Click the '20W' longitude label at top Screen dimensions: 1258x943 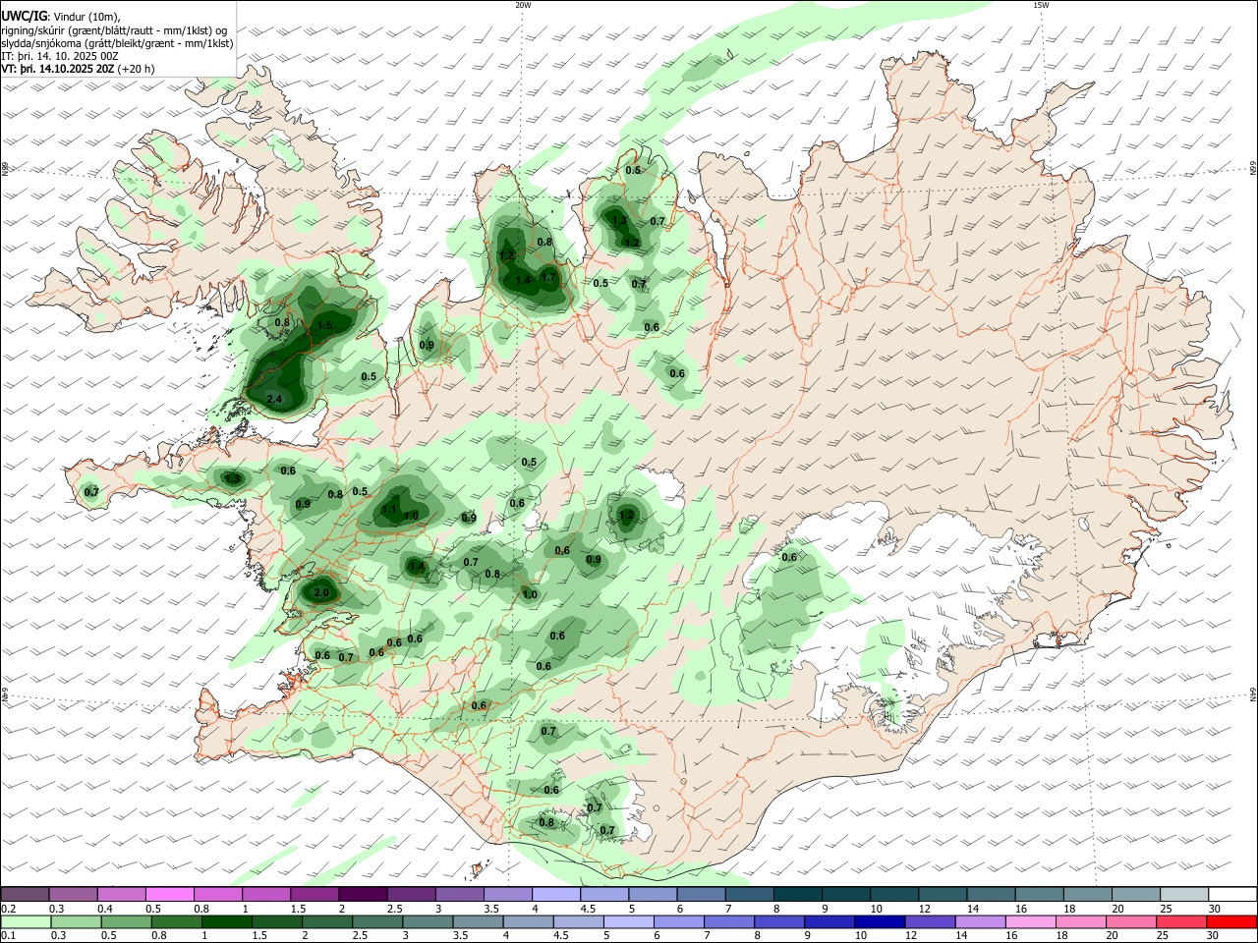[x=524, y=5]
